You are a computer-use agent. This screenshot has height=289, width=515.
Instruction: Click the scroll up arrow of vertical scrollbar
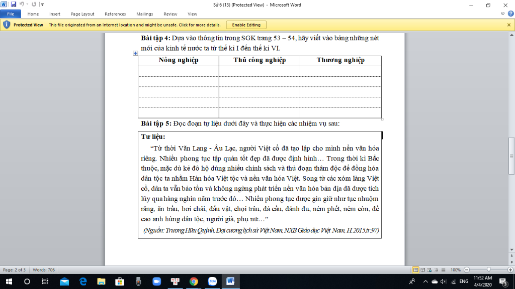pos(511,35)
